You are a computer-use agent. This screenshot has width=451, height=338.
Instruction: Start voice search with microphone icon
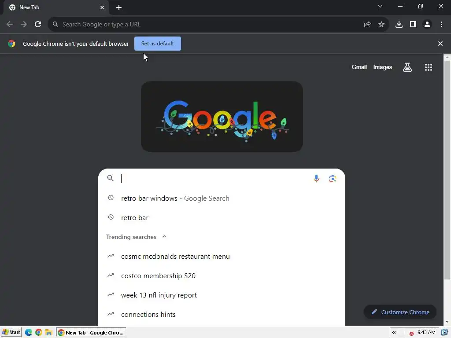pyautogui.click(x=316, y=179)
